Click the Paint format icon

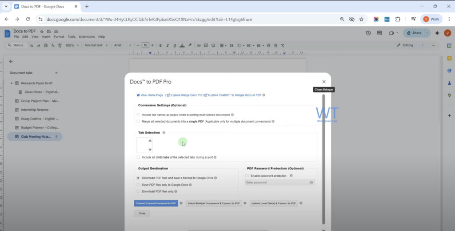coord(60,46)
